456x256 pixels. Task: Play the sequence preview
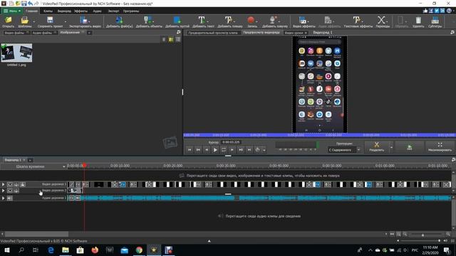click(x=215, y=150)
